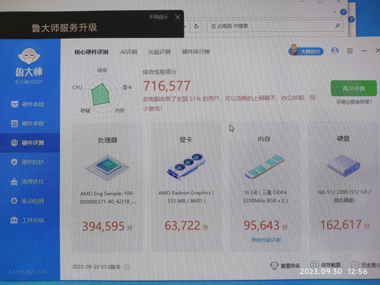The image size is (380, 285).
Task: Open the user account avatar icon
Action: coord(335,51)
